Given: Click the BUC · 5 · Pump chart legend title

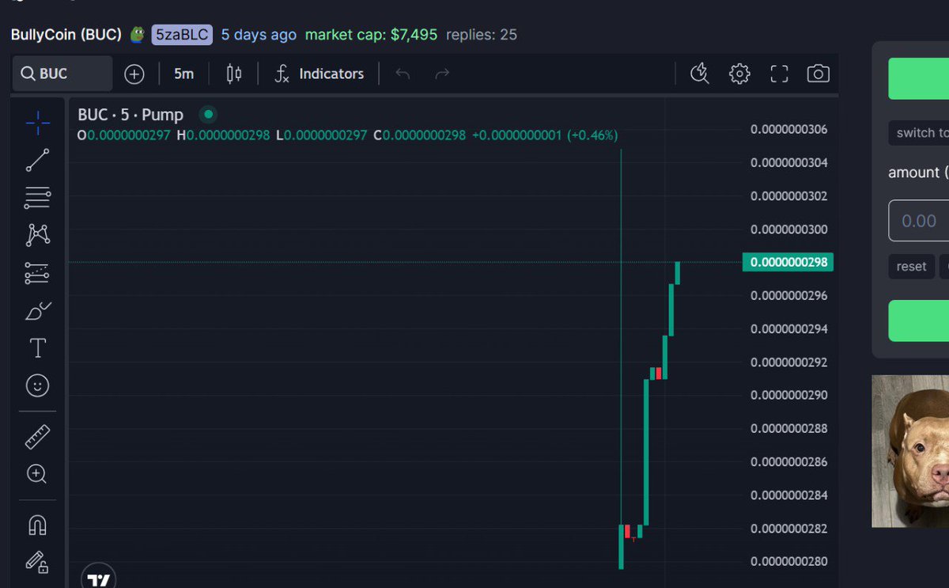Looking at the screenshot, I should point(130,115).
